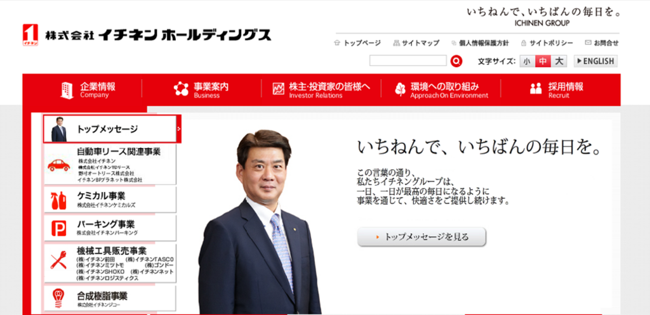This screenshot has width=650, height=315.
Task: Click the envelope icon beside お問合せ
Action: point(588,42)
